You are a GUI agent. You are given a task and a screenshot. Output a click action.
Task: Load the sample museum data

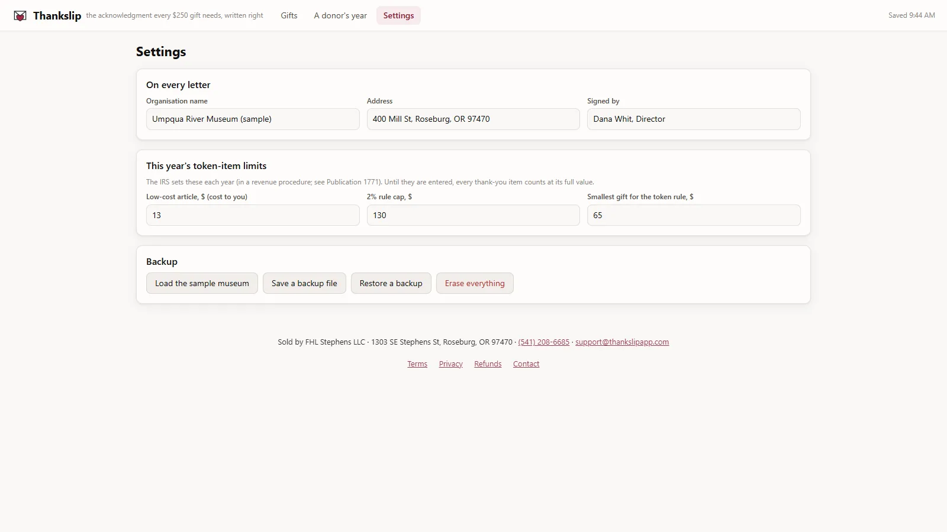(x=202, y=283)
